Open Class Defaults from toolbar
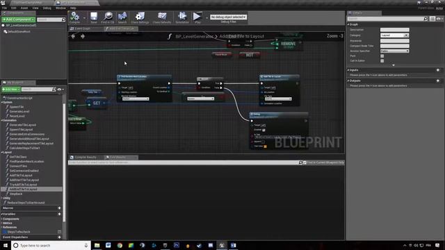 tap(162, 17)
